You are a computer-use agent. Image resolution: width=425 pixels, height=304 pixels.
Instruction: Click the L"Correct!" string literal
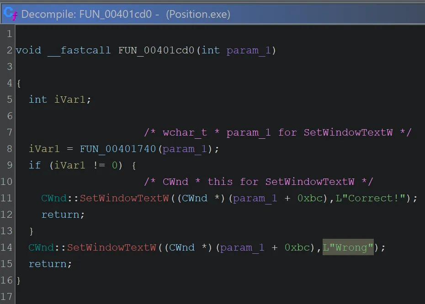pos(371,198)
